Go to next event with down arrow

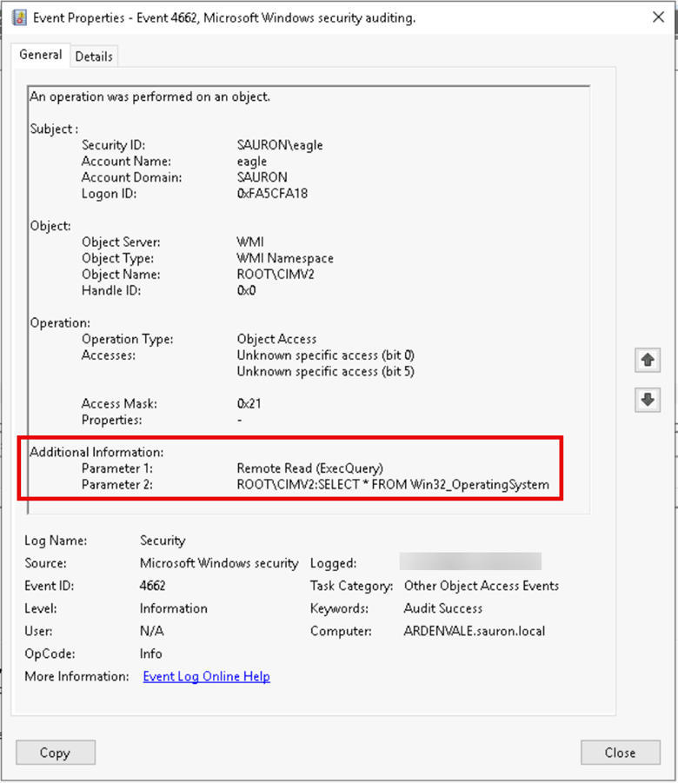click(647, 400)
